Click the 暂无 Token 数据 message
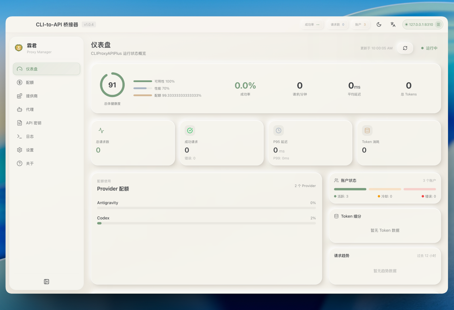The width and height of the screenshot is (454, 310). [385, 230]
